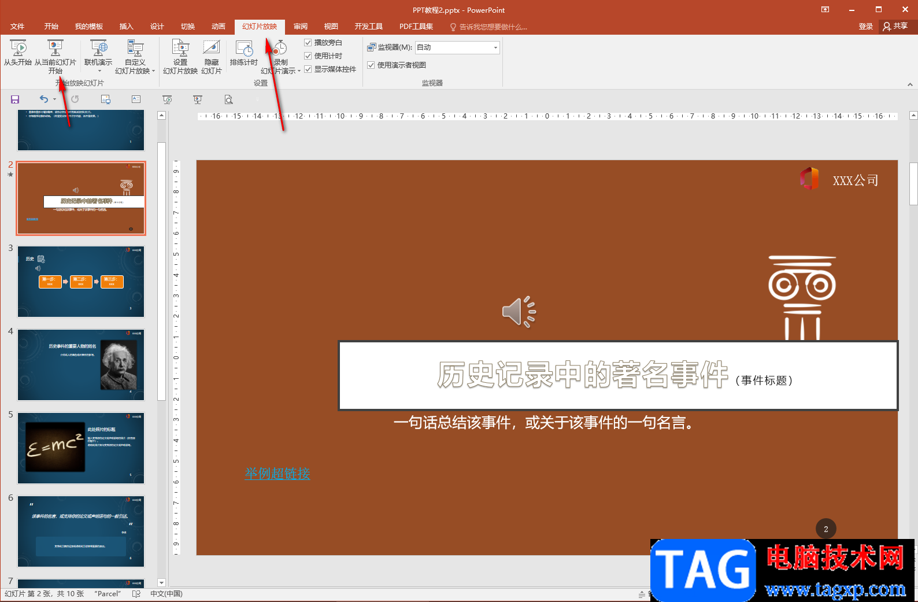Select slide 6 quote thumbnail

click(81, 531)
